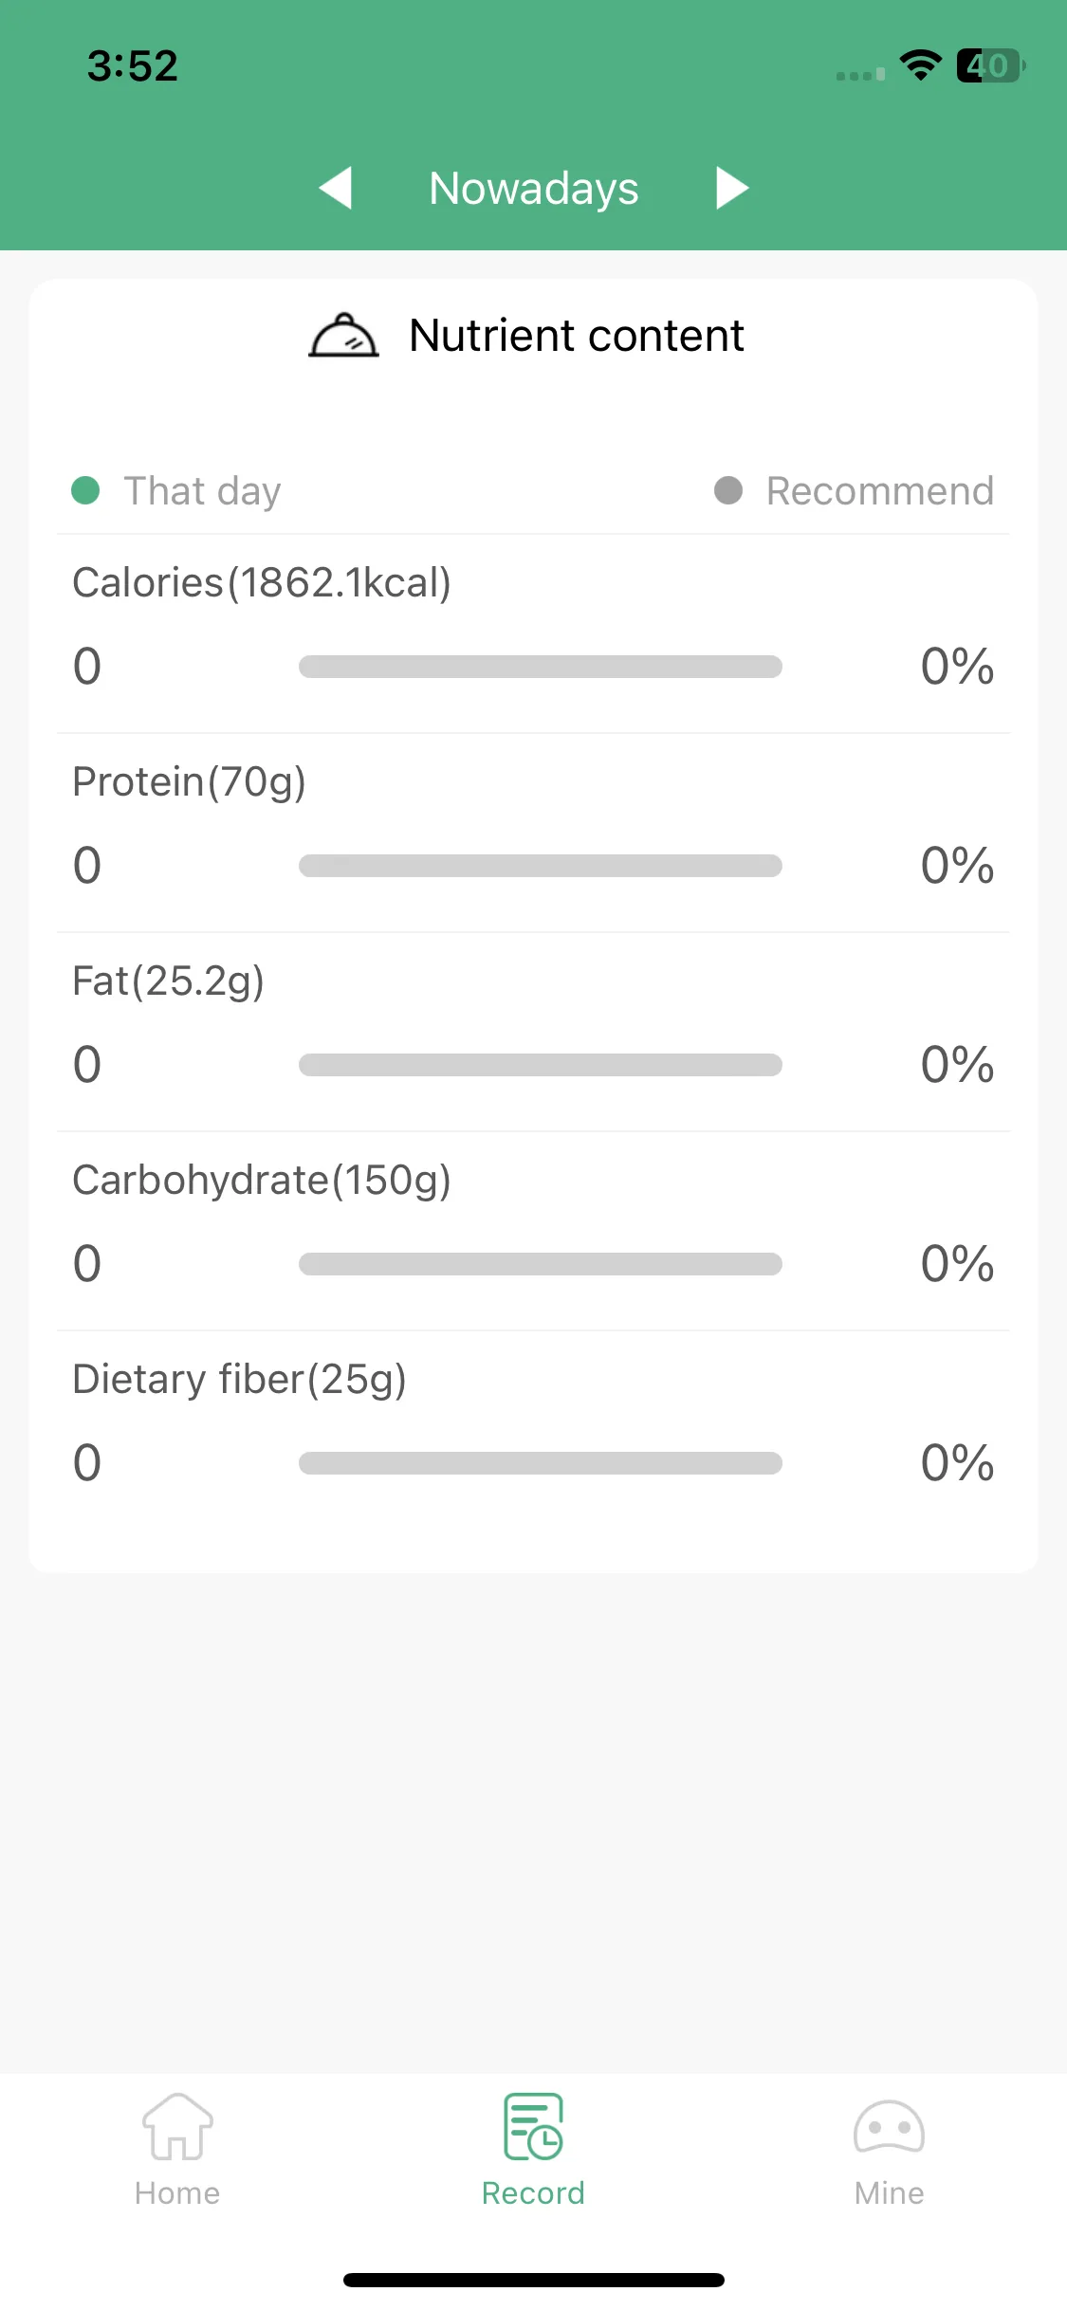Tap the battery indicator icon
This screenshot has height=2310, width=1067.
991,65
